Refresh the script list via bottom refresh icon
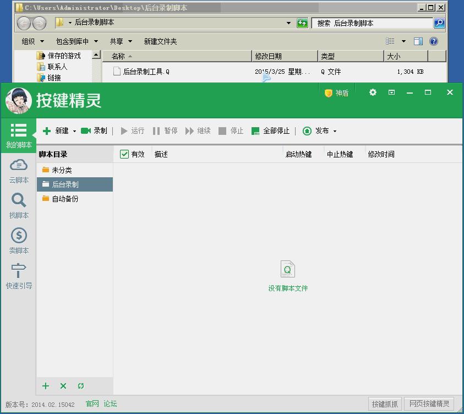 81,386
